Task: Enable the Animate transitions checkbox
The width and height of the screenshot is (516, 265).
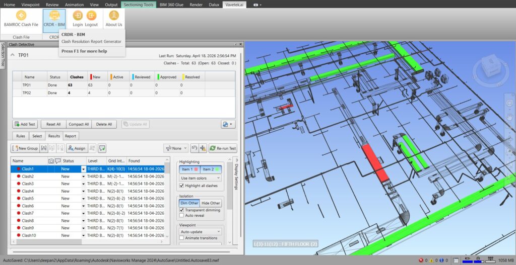Action: coord(181,238)
